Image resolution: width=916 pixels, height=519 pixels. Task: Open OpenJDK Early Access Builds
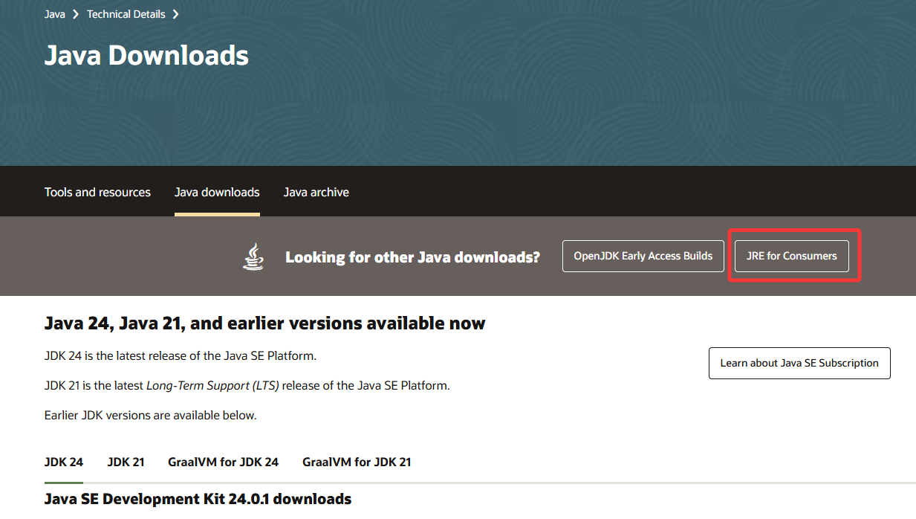[x=643, y=256]
